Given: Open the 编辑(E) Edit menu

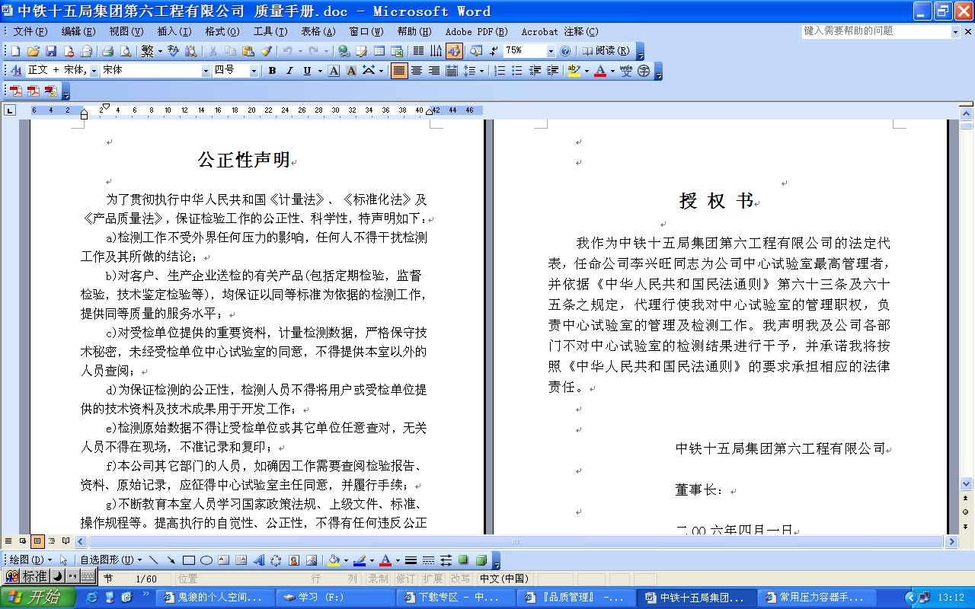Looking at the screenshot, I should [78, 31].
